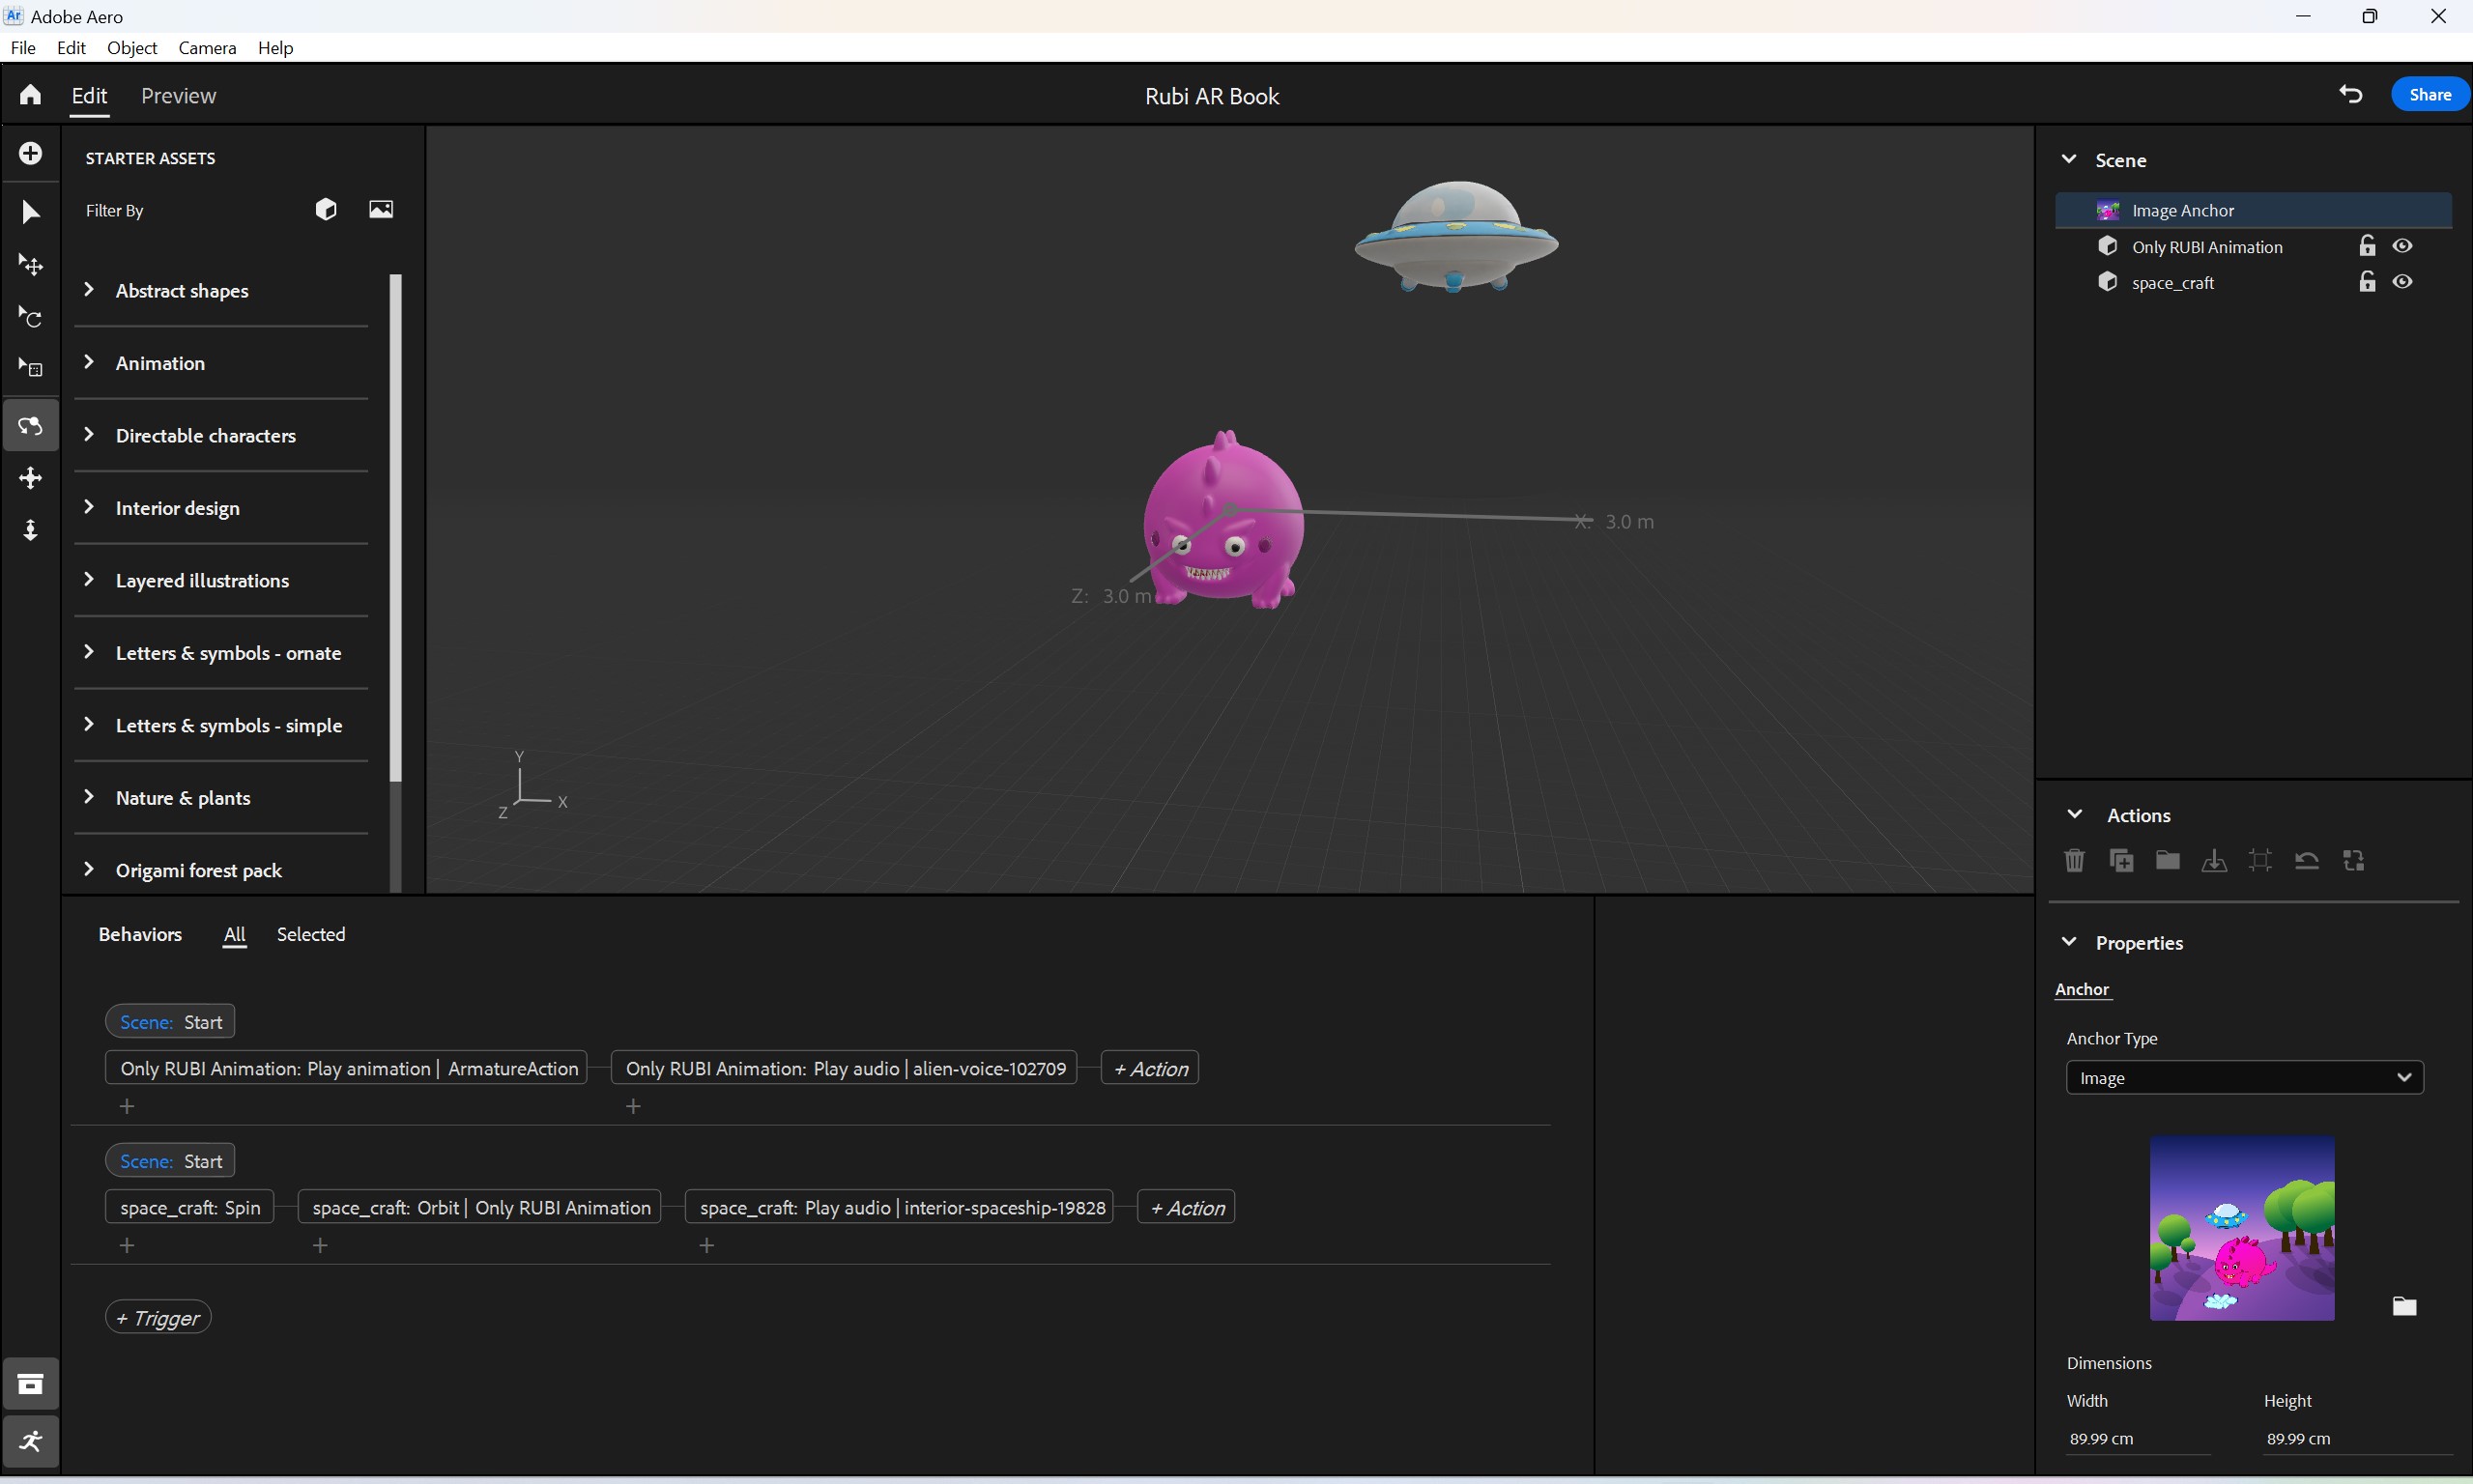Click the image filter icon in assets panel

[380, 211]
